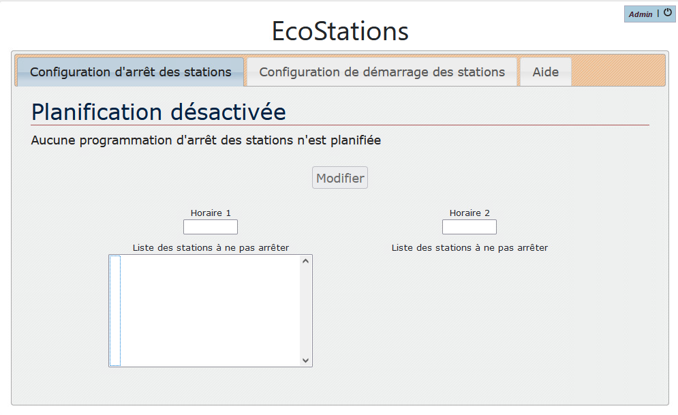Click the Horaire 1 label
The height and width of the screenshot is (415, 678).
[211, 213]
